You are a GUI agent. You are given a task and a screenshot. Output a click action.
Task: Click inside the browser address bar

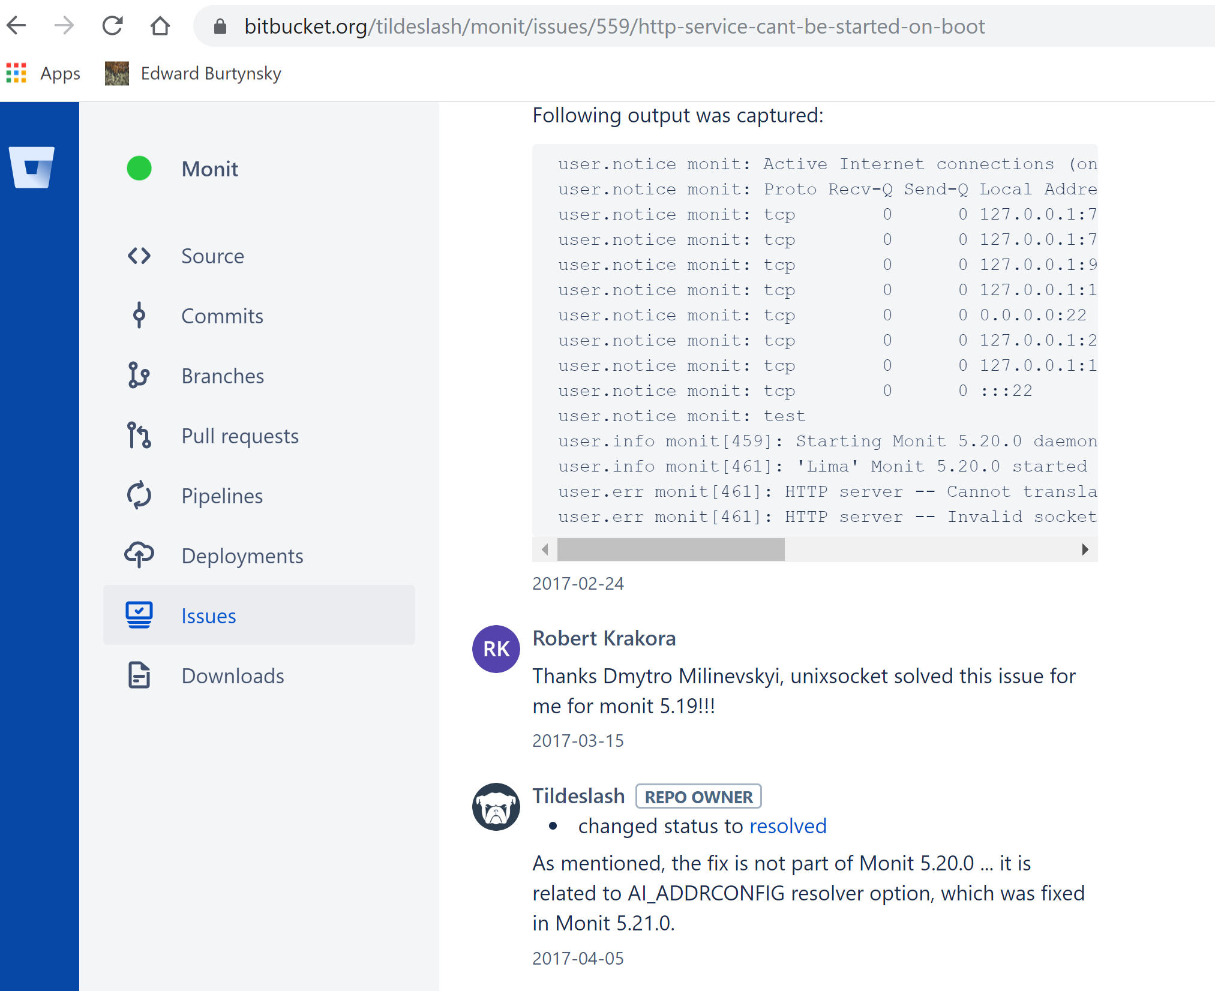[600, 26]
